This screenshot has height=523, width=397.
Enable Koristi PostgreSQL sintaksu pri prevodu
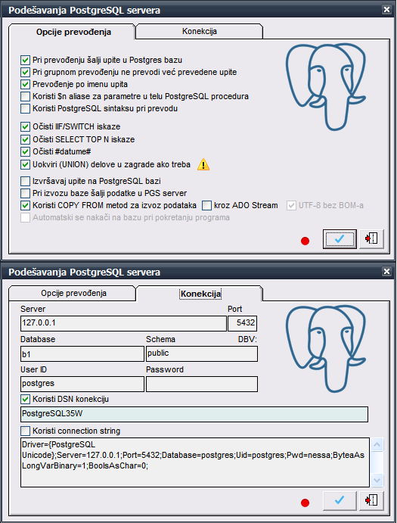26,109
